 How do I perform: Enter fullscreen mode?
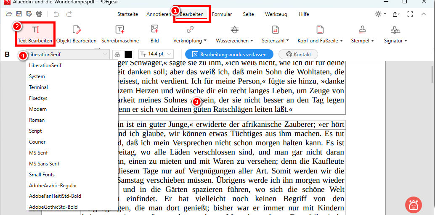(410, 14)
